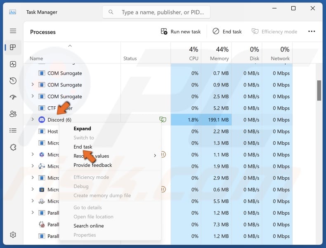Click the search box to find a process

click(x=156, y=12)
